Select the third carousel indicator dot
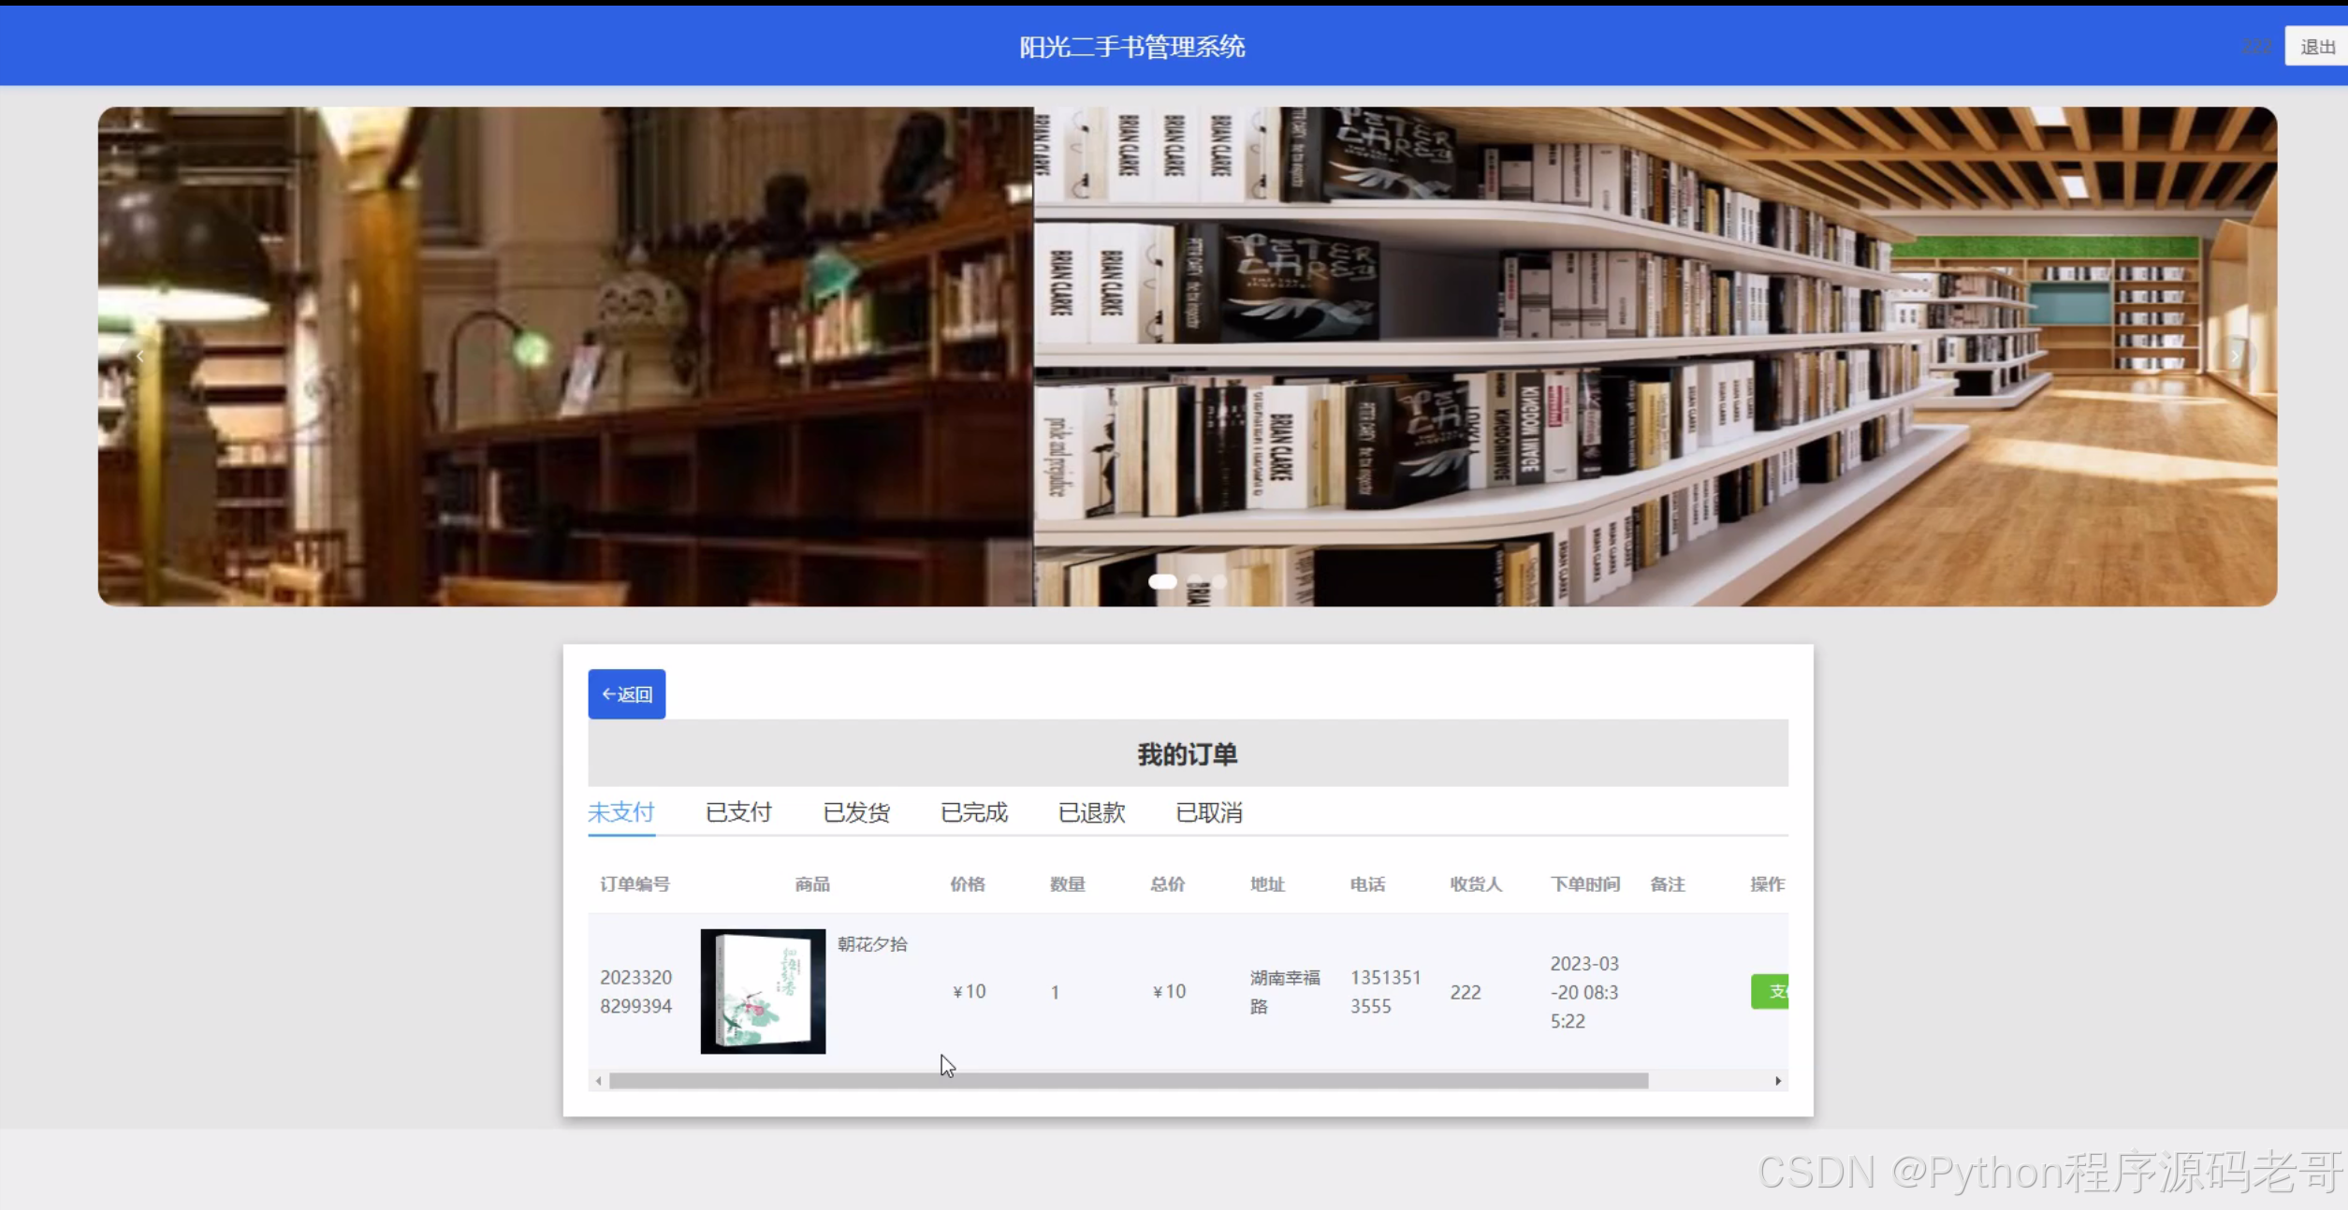The image size is (2348, 1210). (x=1219, y=581)
